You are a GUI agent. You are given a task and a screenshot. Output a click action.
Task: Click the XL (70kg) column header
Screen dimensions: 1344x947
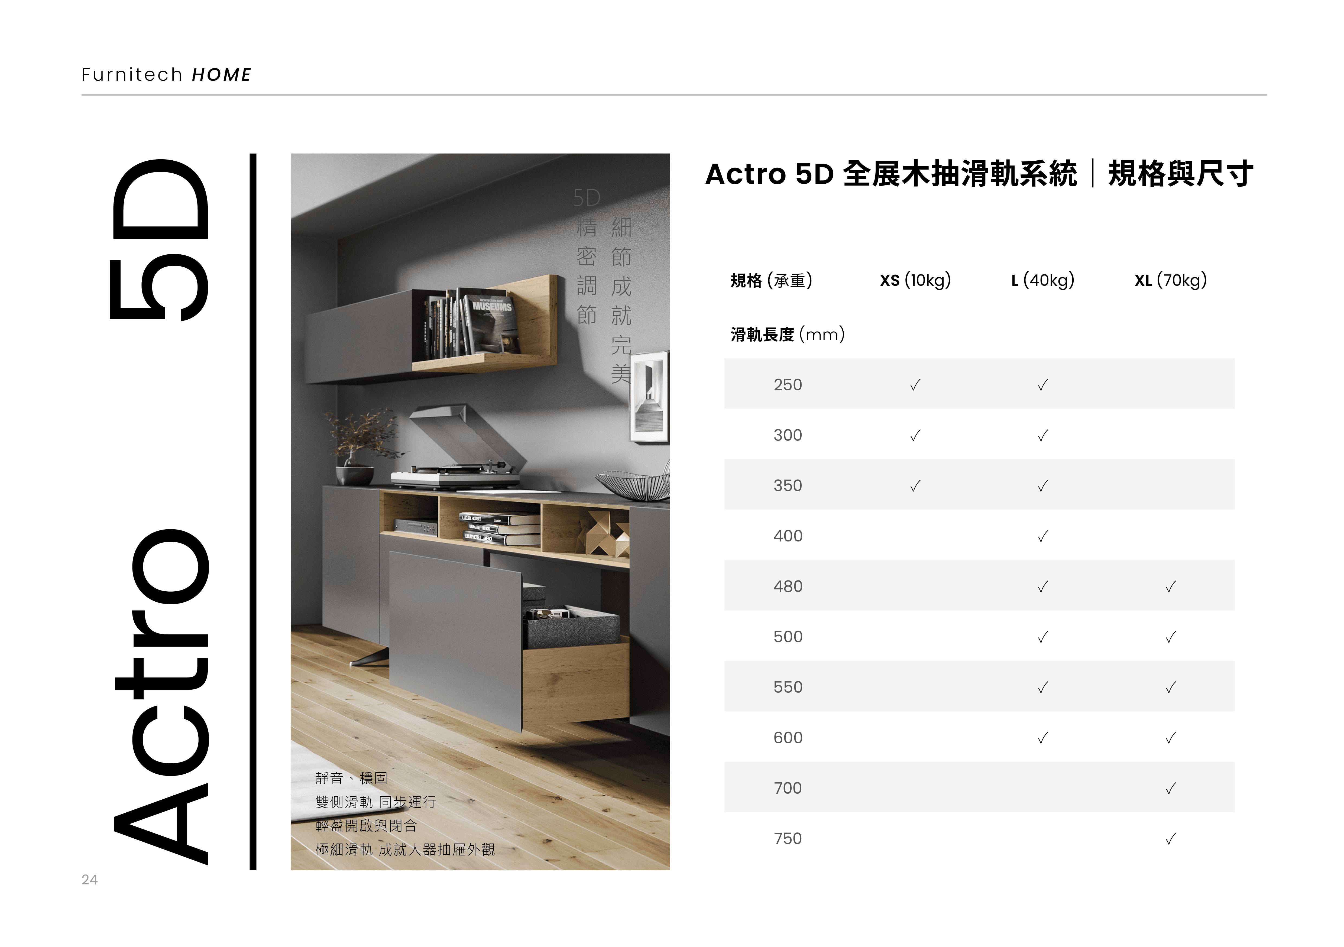click(x=1170, y=280)
